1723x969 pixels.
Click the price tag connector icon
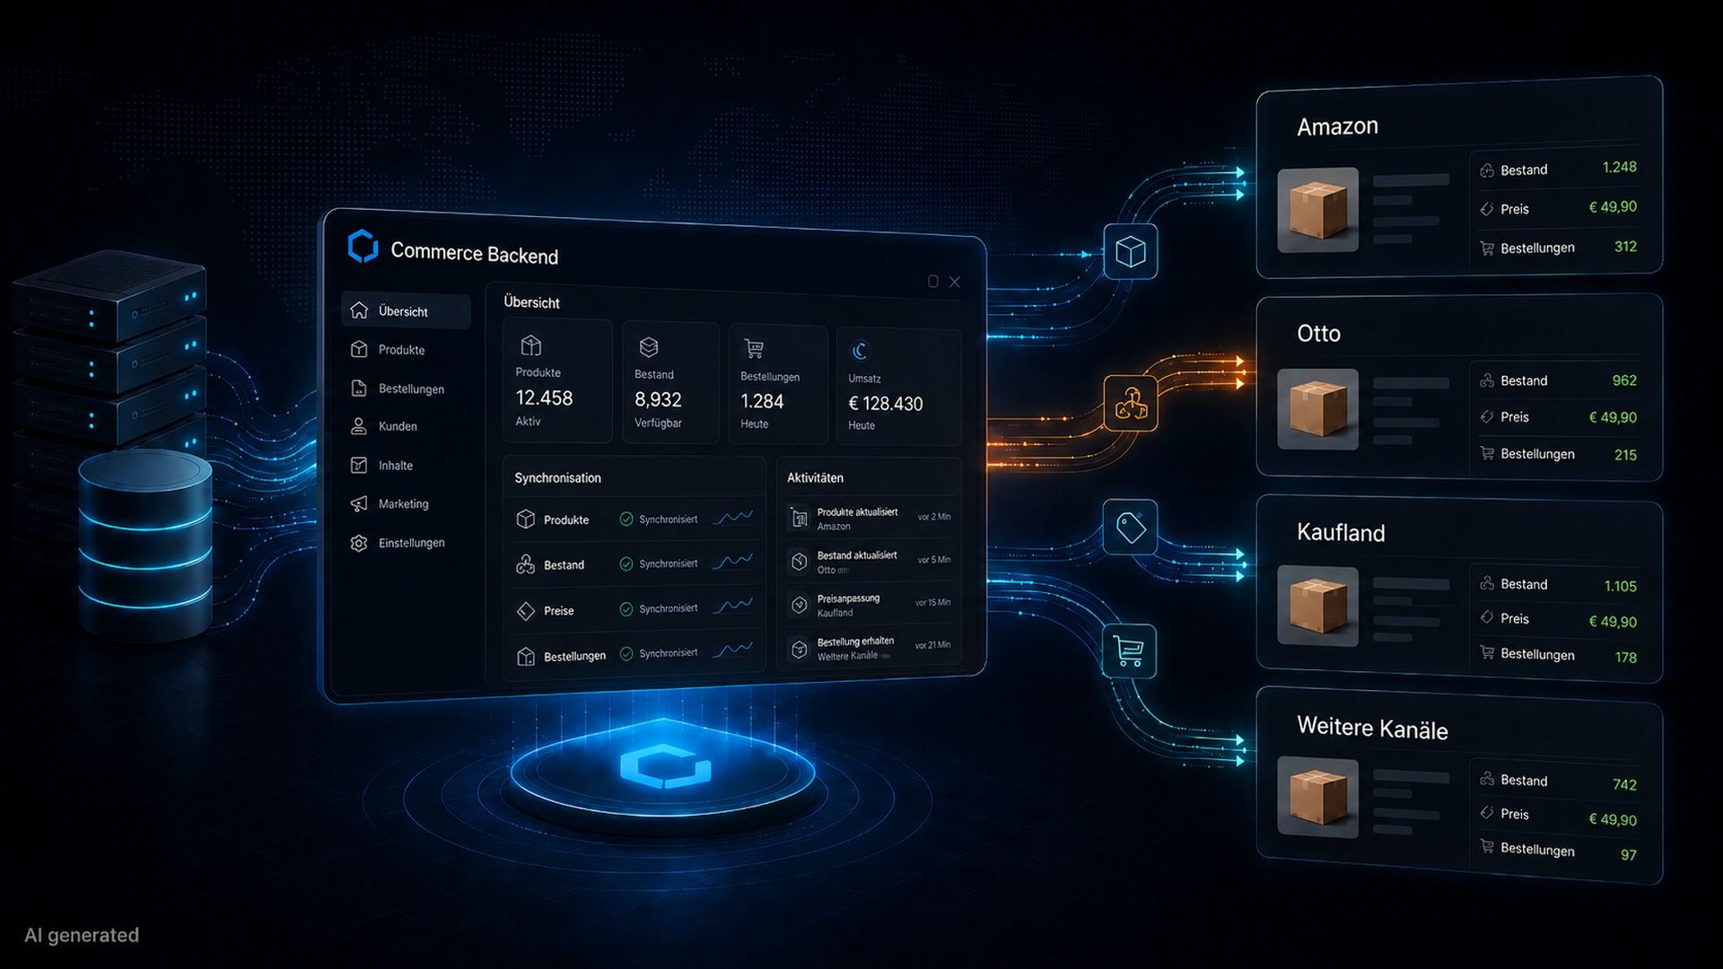(1130, 527)
